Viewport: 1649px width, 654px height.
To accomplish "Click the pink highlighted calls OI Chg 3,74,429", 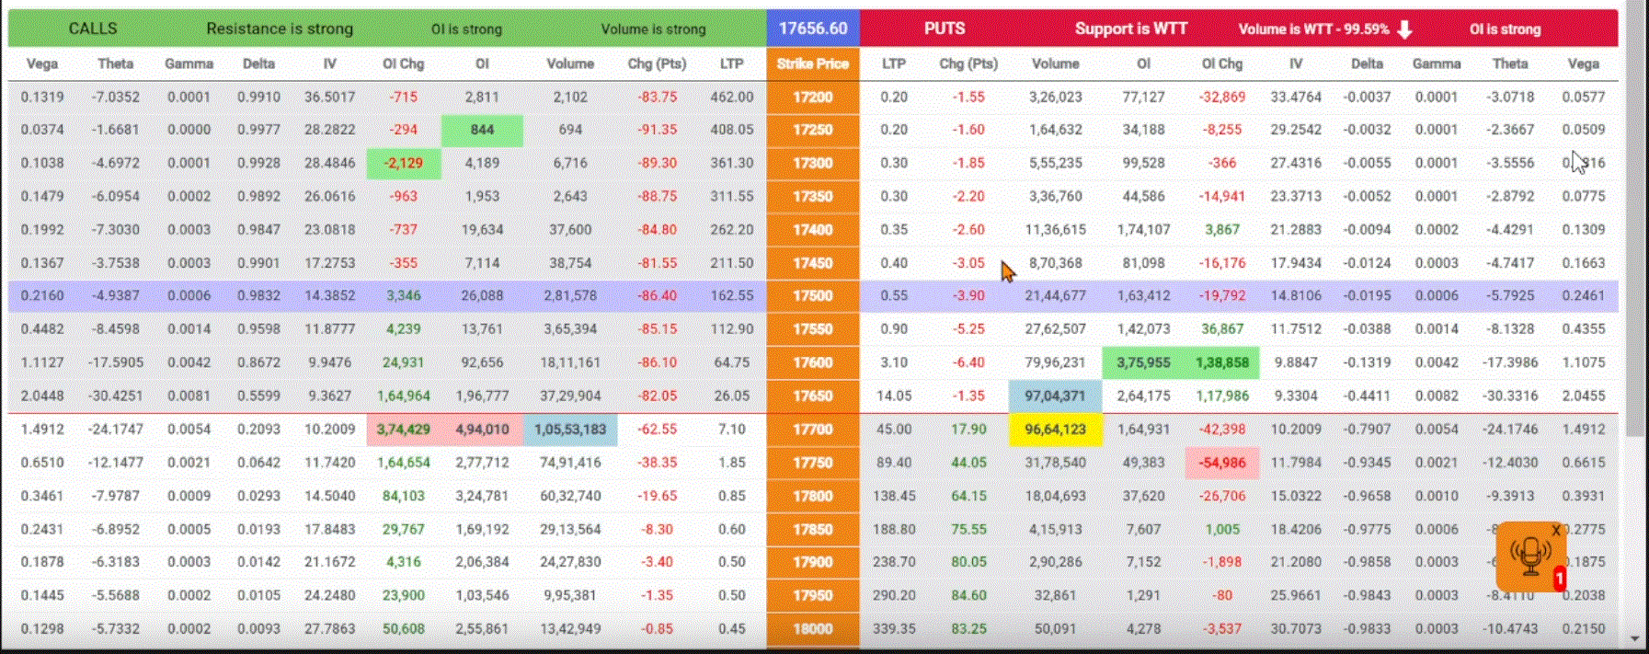I will tap(403, 430).
